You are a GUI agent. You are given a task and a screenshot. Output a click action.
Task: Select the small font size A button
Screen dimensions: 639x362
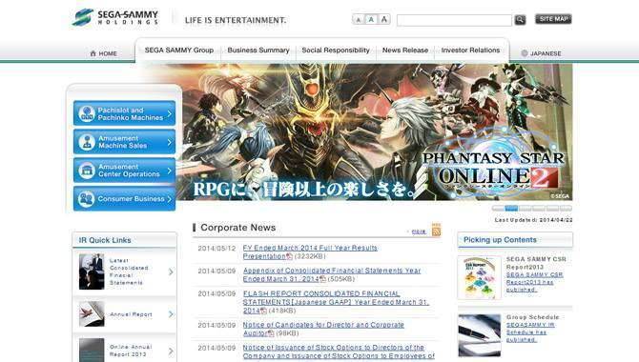click(x=359, y=20)
